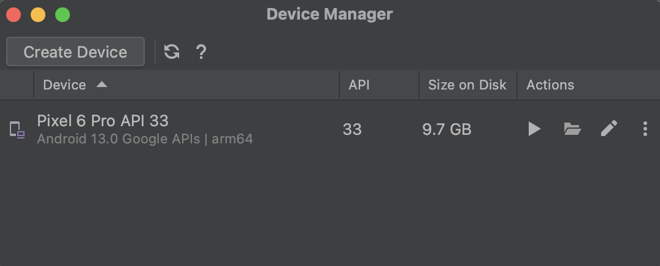The height and width of the screenshot is (266, 660).
Task: Click the Actions column header
Action: point(550,85)
